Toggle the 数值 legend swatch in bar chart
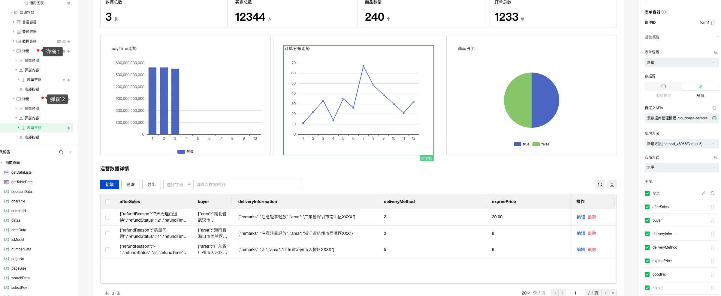 (181, 152)
